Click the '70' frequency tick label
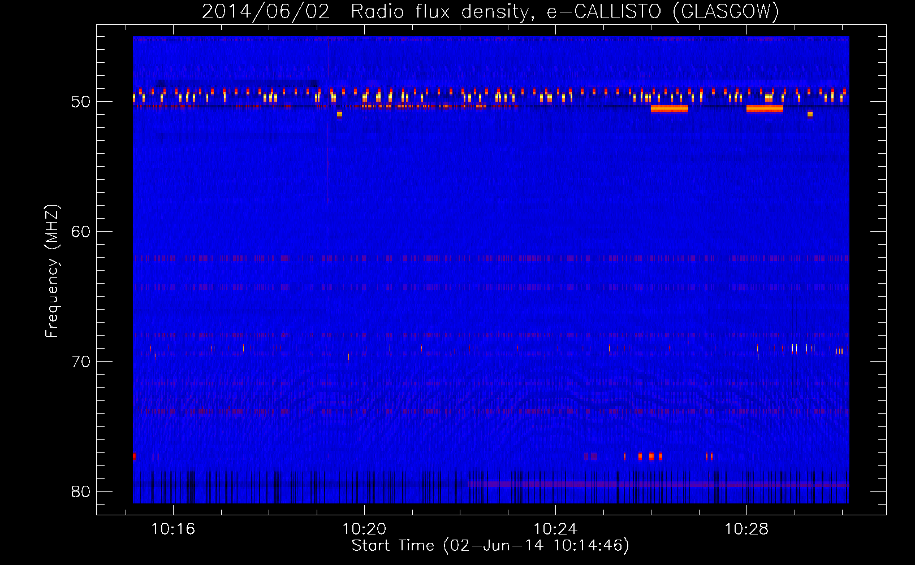The width and height of the screenshot is (915, 565). [81, 362]
